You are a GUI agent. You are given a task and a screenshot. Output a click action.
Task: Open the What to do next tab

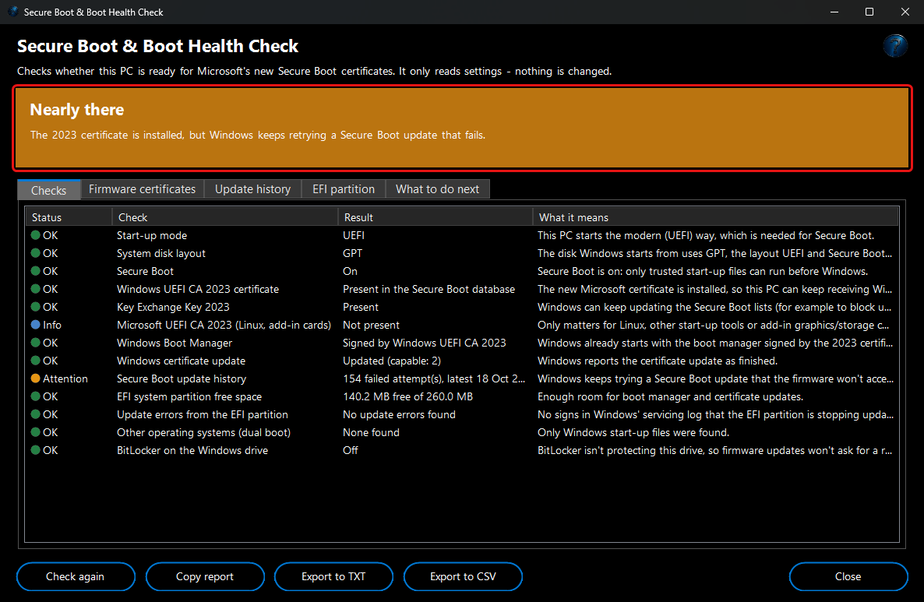coord(437,189)
